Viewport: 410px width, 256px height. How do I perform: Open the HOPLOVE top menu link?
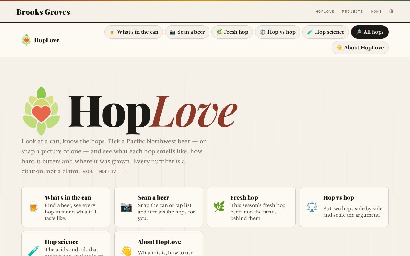(x=325, y=12)
